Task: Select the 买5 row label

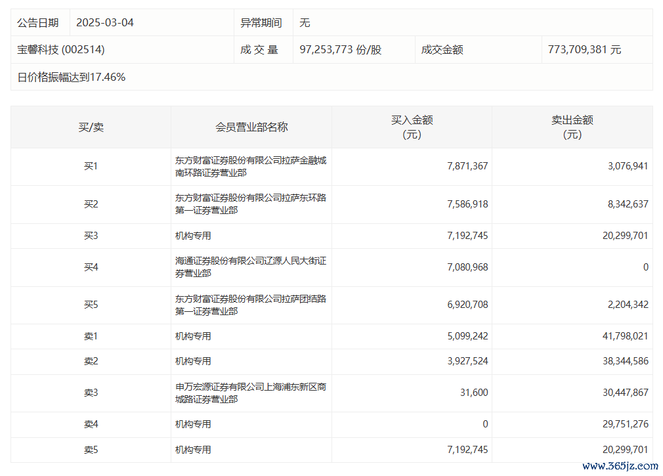Action: click(x=91, y=305)
